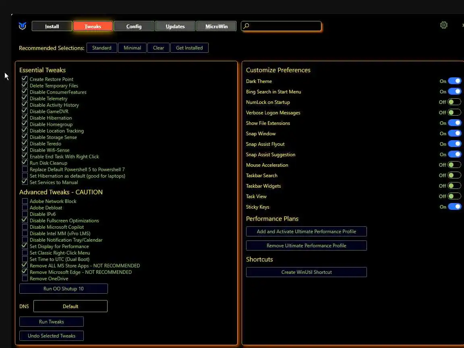Toggle Disable ConsumerFeatures checkbox
Viewport: 464px width, 348px height.
tap(25, 92)
